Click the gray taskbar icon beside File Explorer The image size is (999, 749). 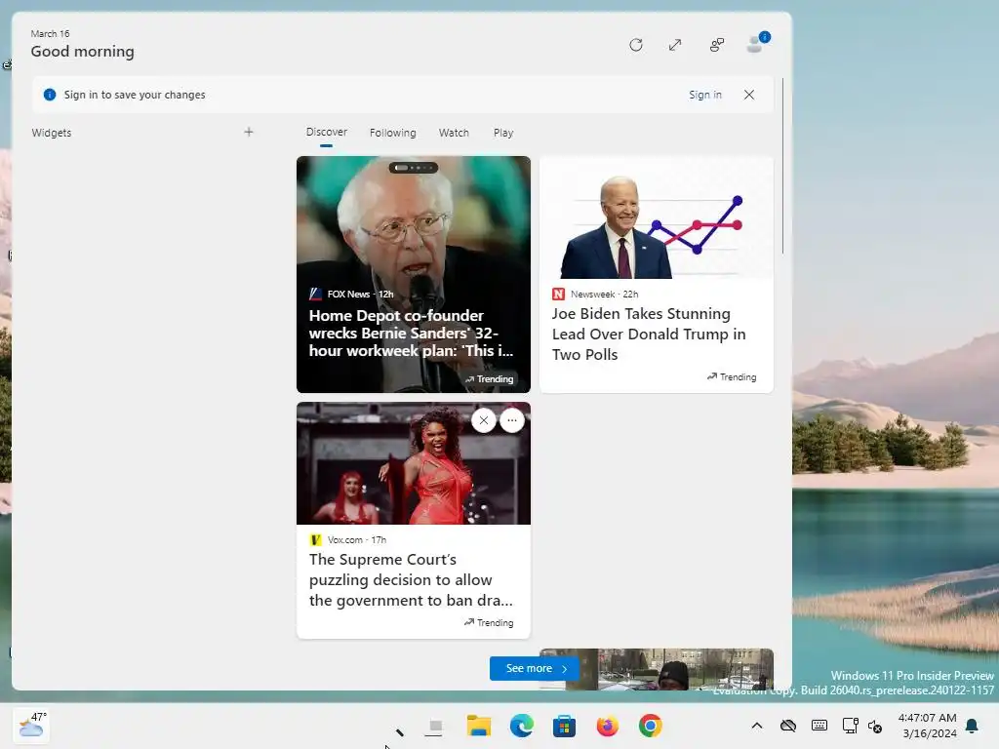435,727
